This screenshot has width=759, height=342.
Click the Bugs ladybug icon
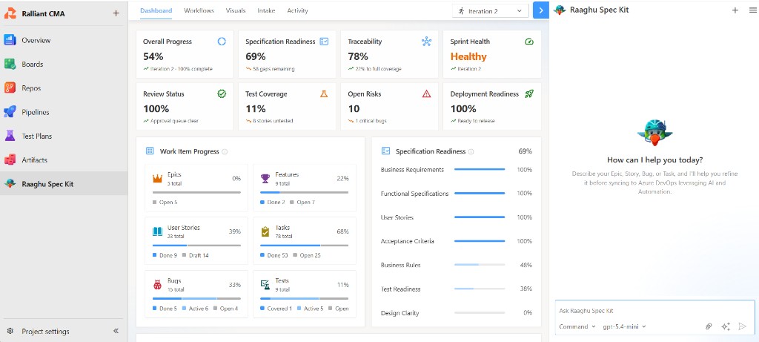tap(157, 285)
